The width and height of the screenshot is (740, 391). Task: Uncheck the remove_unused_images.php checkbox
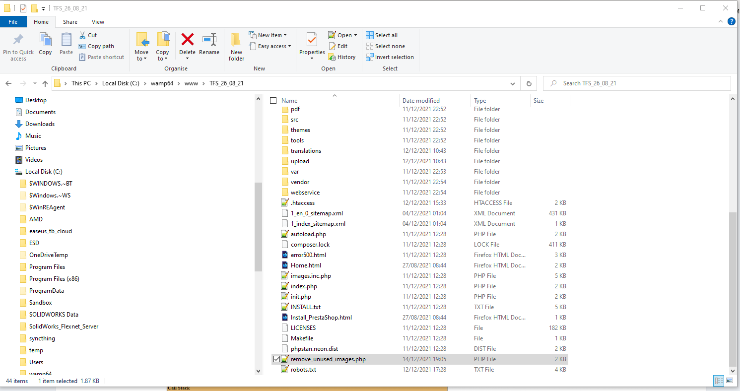click(x=276, y=359)
